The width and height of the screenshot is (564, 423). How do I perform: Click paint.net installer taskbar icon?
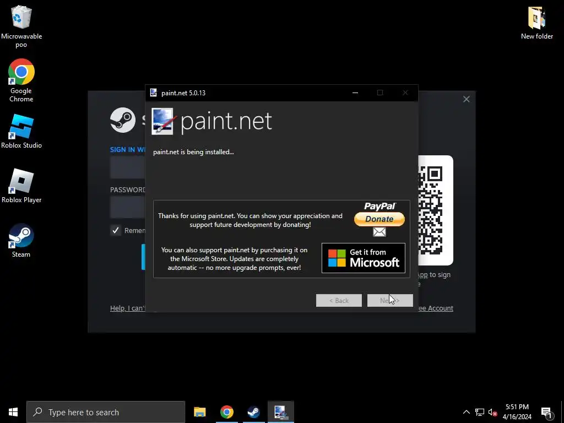(280, 412)
